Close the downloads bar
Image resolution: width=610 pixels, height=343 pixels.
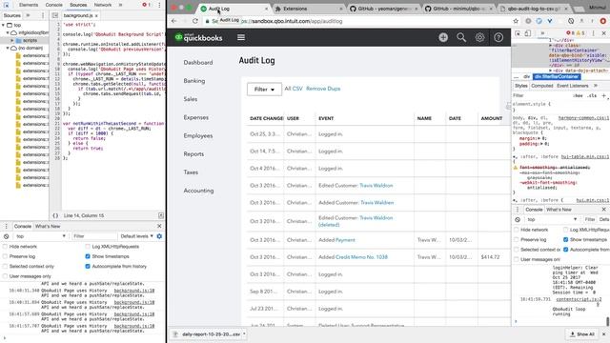[603, 334]
